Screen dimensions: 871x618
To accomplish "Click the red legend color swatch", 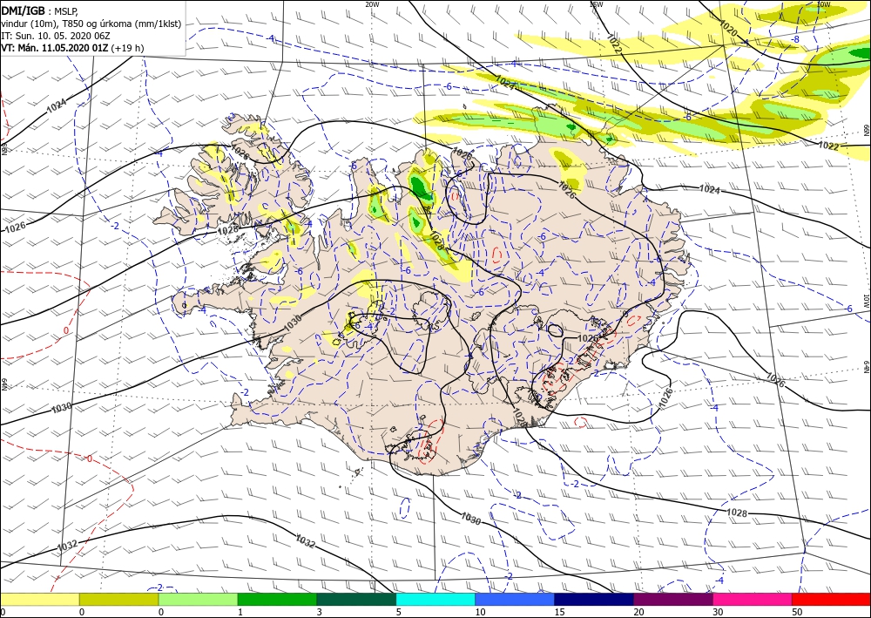I will click(x=832, y=599).
